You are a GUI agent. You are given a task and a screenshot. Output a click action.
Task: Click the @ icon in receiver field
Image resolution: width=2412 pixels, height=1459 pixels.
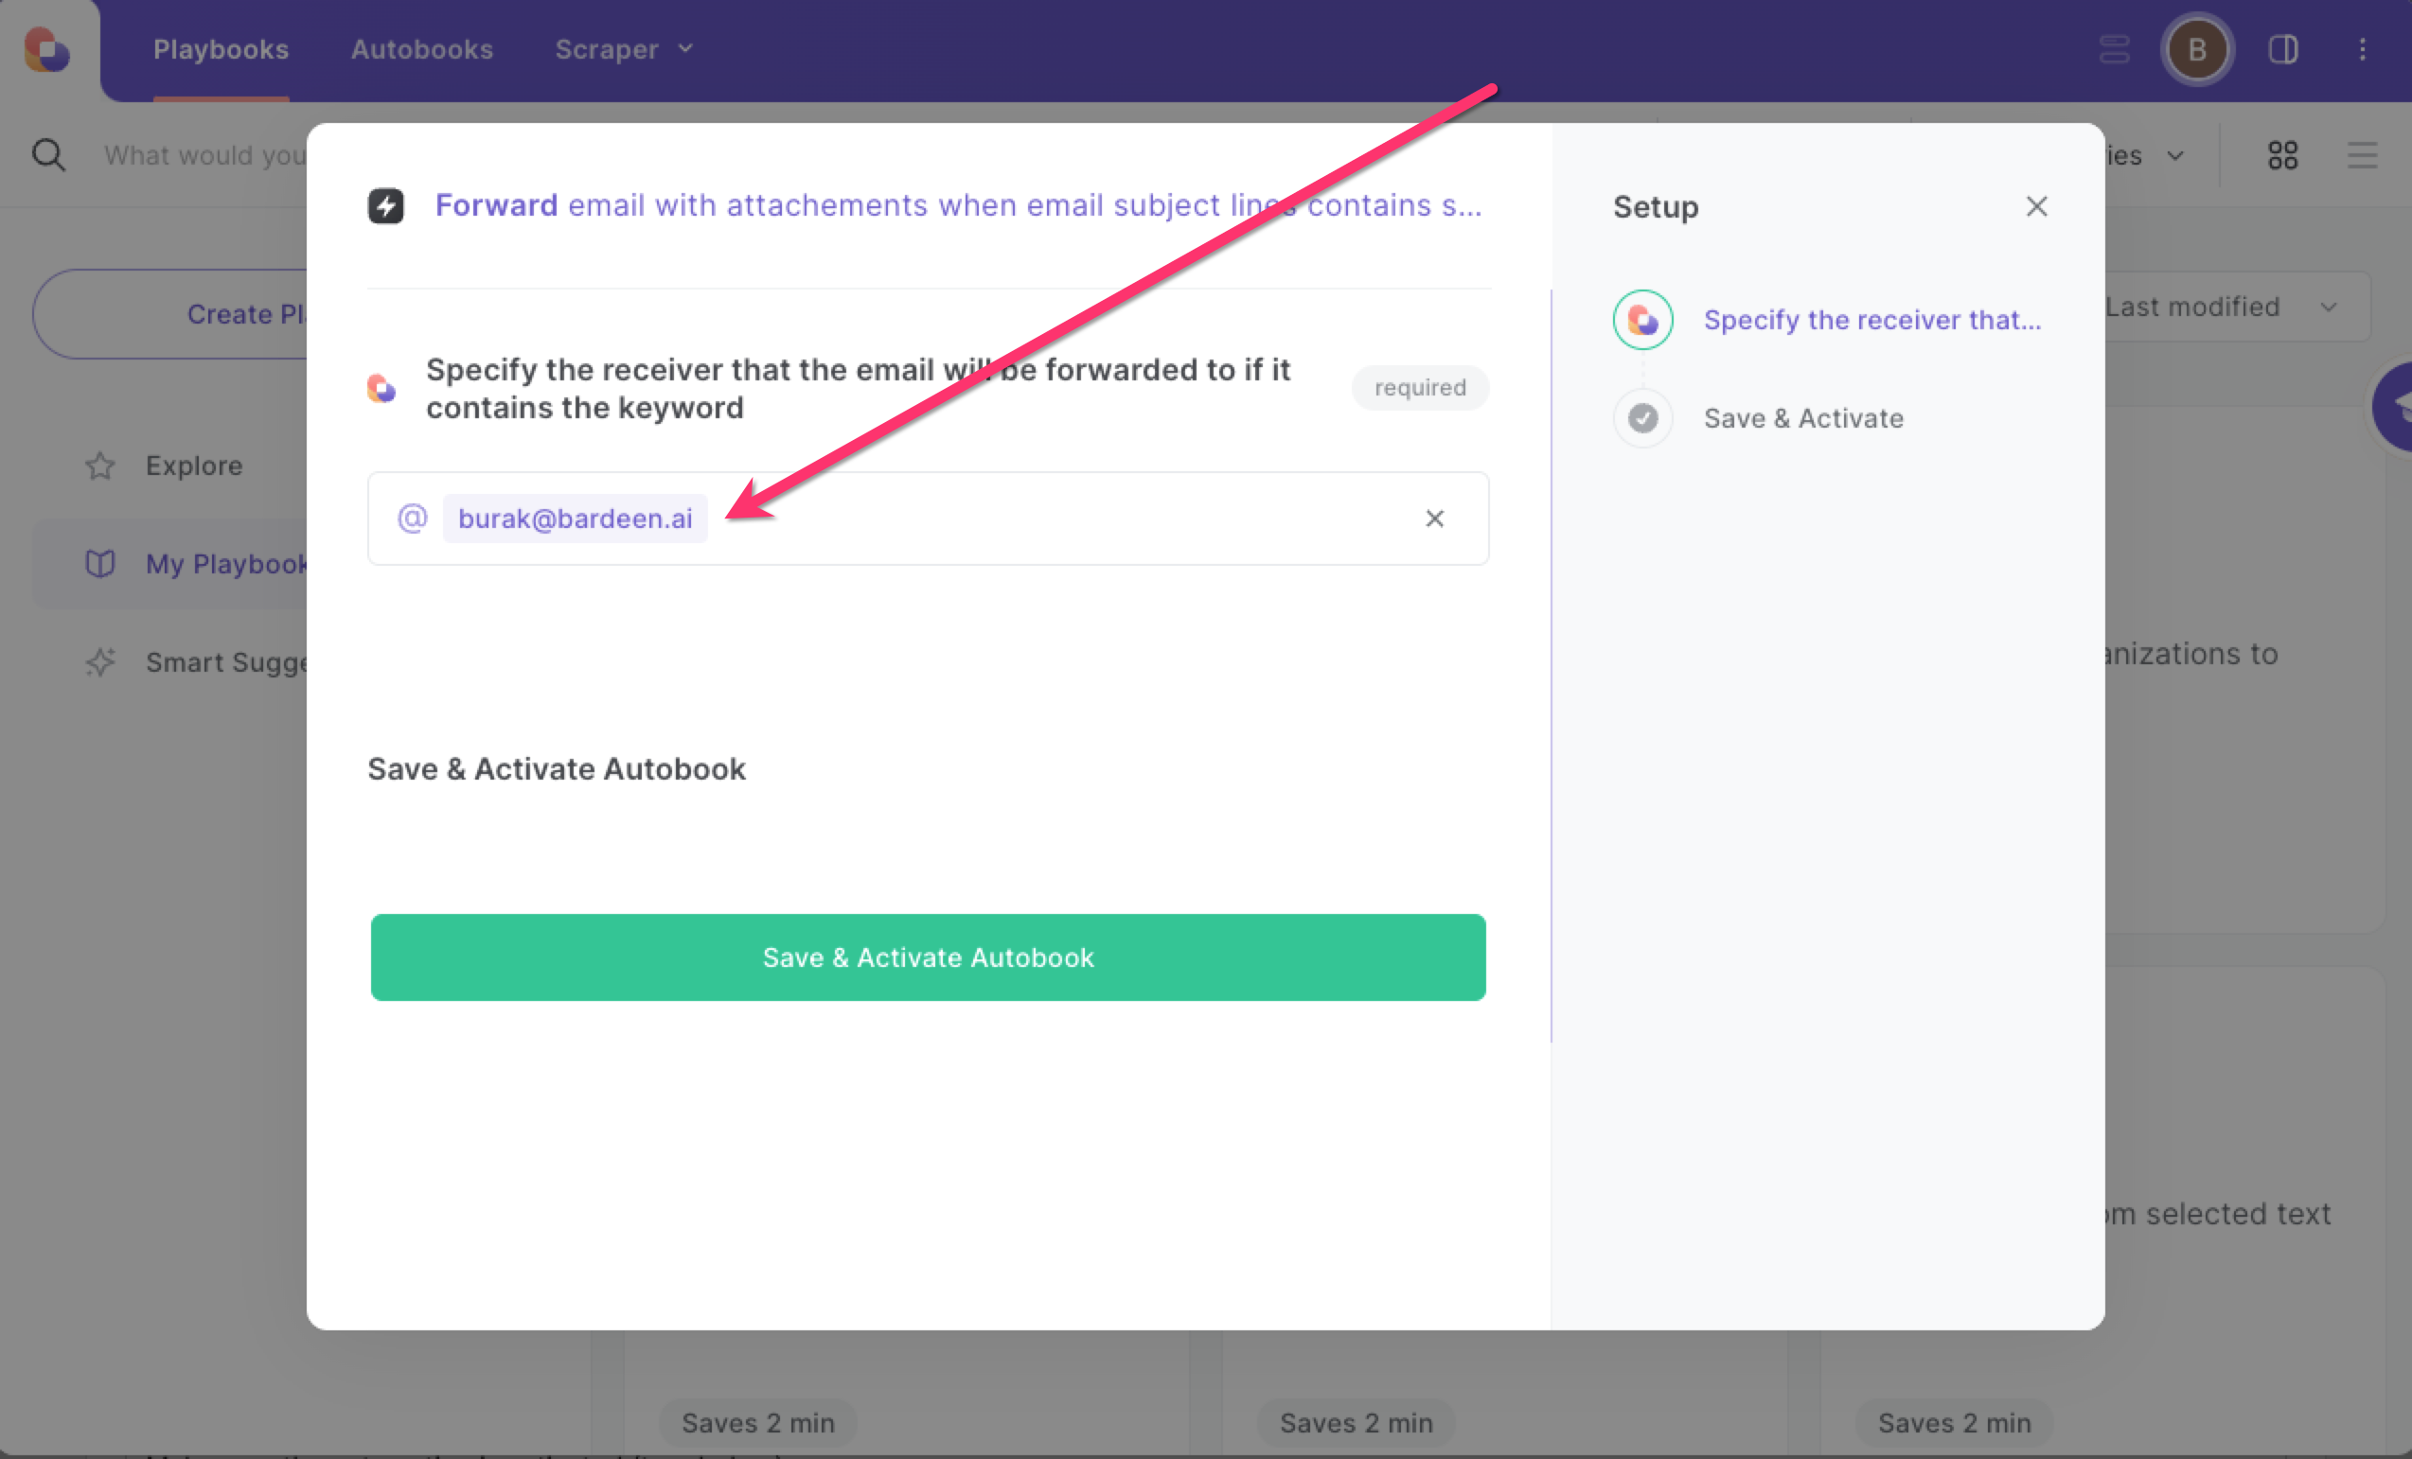coord(412,518)
